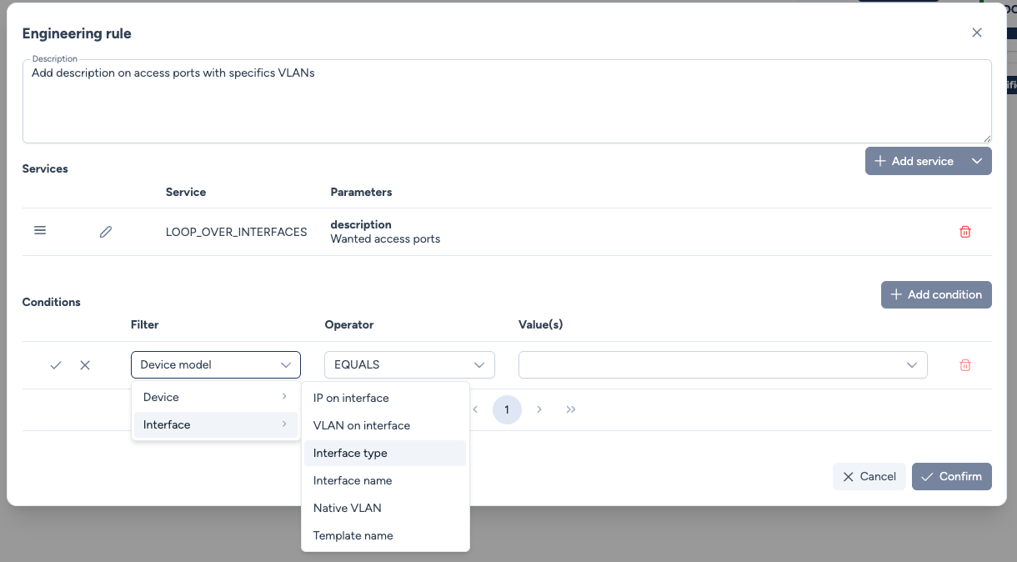The image size is (1017, 562).
Task: Edit the LOOP_OVER_INTERFACES service with pencil icon
Action: (106, 232)
